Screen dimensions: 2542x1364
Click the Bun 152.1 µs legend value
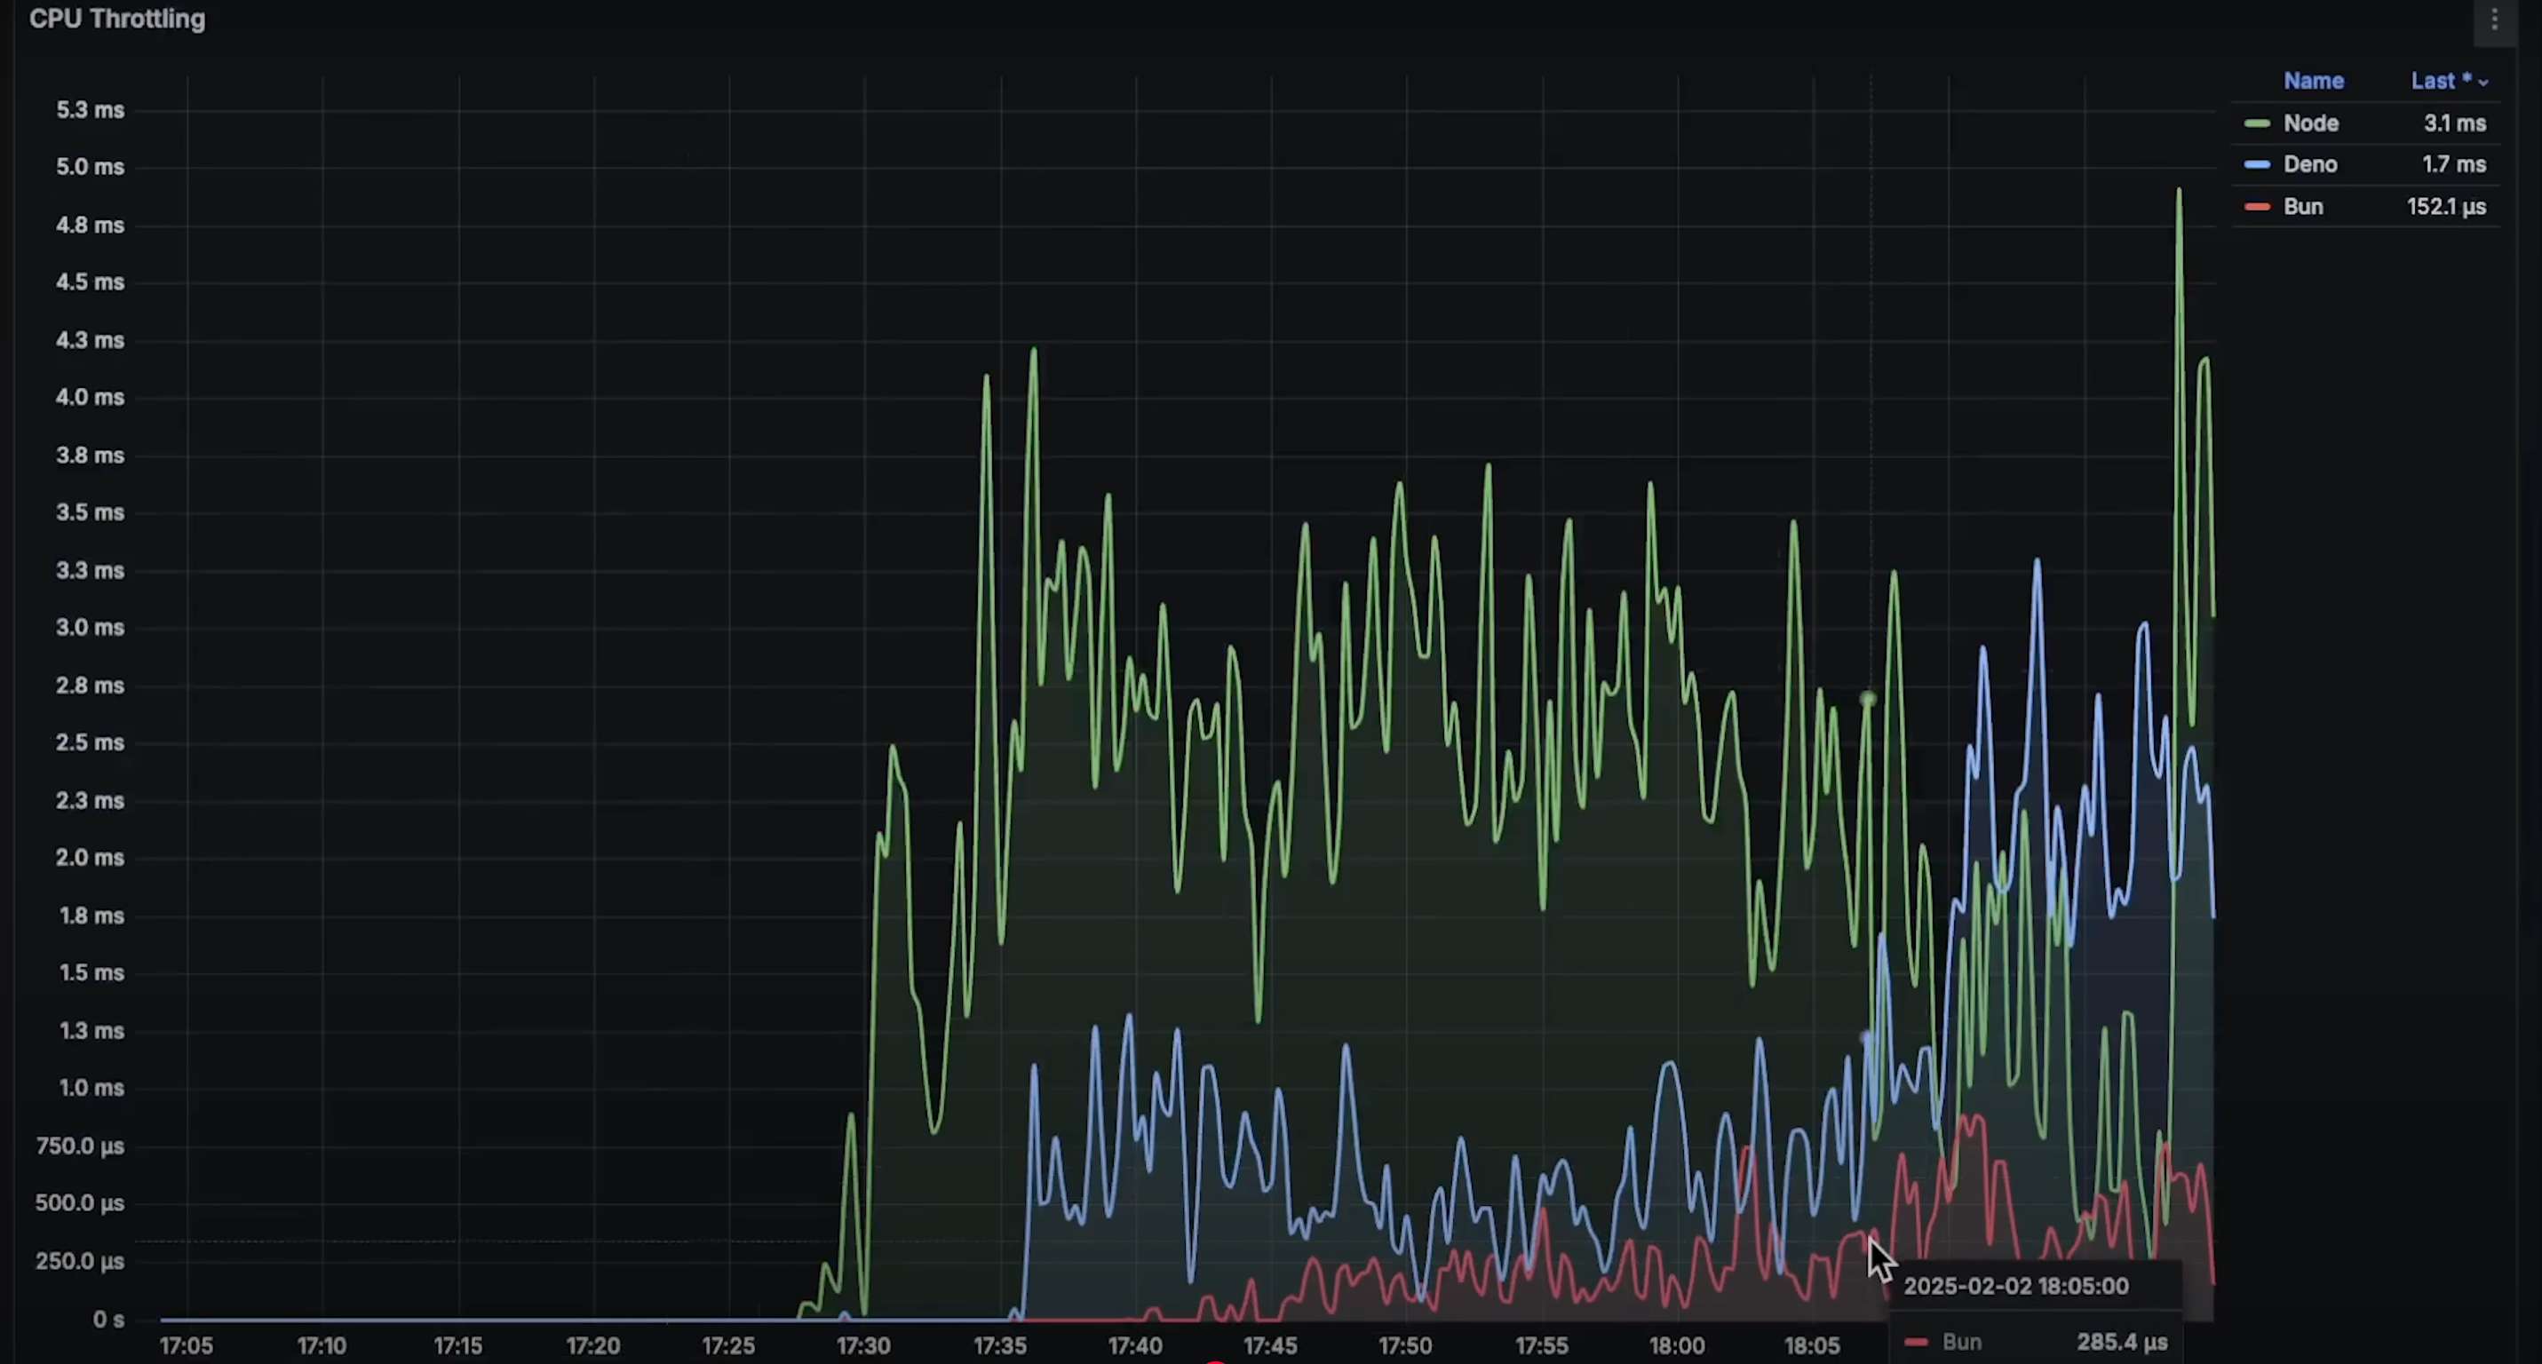click(x=2445, y=207)
